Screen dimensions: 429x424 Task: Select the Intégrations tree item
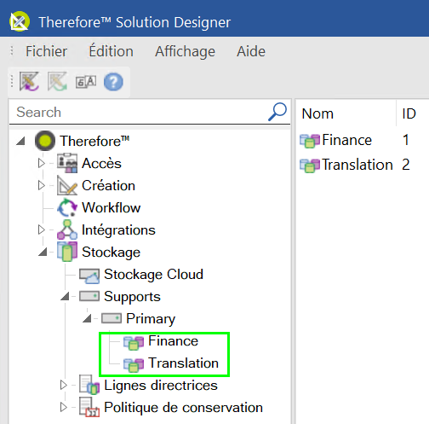click(118, 229)
